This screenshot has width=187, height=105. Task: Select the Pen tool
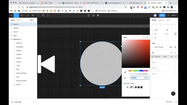(33, 15)
